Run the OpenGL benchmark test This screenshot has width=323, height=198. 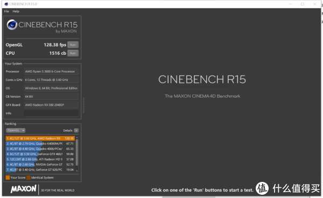point(73,45)
